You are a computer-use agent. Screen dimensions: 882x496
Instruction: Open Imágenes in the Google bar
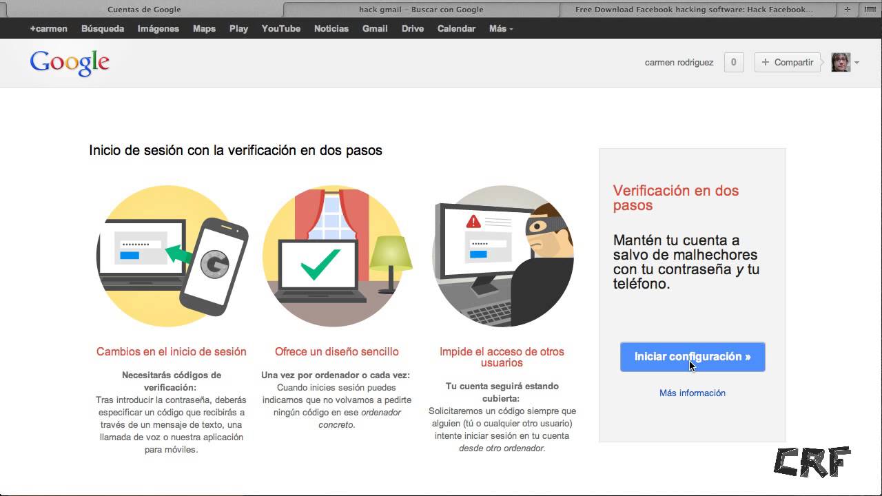click(158, 28)
